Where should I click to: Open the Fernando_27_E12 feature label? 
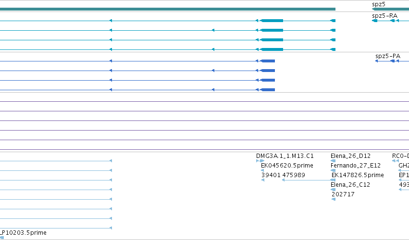[356, 166]
